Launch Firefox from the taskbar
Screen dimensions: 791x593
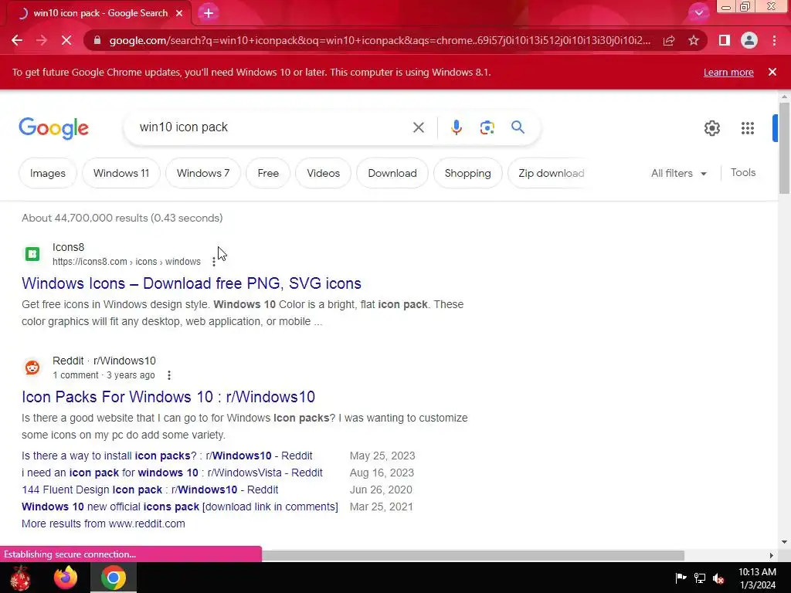click(x=66, y=578)
